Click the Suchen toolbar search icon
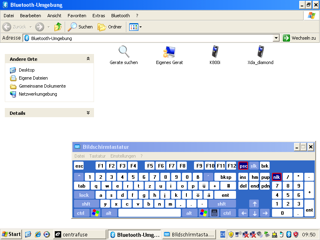The height and width of the screenshot is (240, 320). click(80, 27)
